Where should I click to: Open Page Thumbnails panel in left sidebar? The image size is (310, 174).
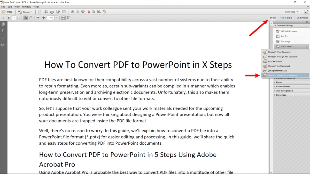[x=3, y=24]
